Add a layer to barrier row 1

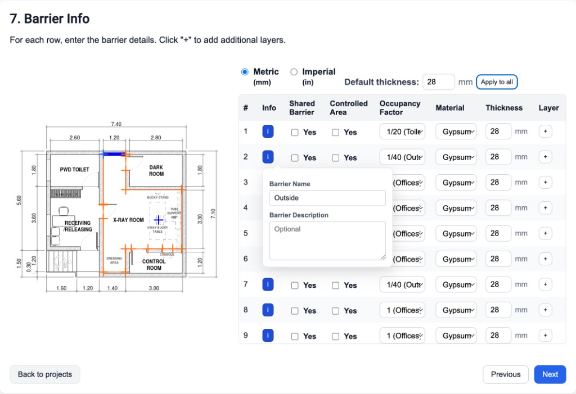point(545,132)
